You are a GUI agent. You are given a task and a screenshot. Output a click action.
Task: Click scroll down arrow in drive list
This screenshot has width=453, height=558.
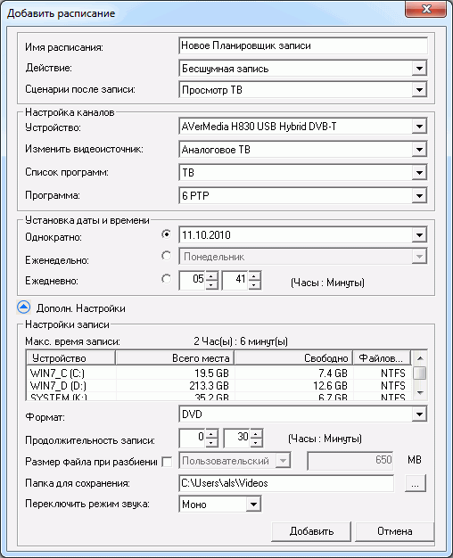click(420, 393)
